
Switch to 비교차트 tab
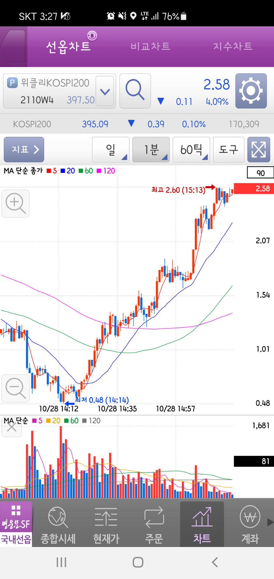150,46
